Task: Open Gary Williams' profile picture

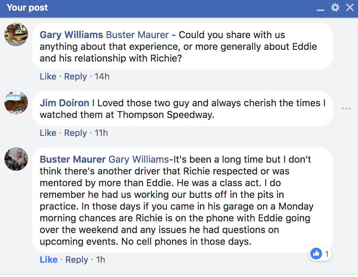Action: [x=16, y=34]
